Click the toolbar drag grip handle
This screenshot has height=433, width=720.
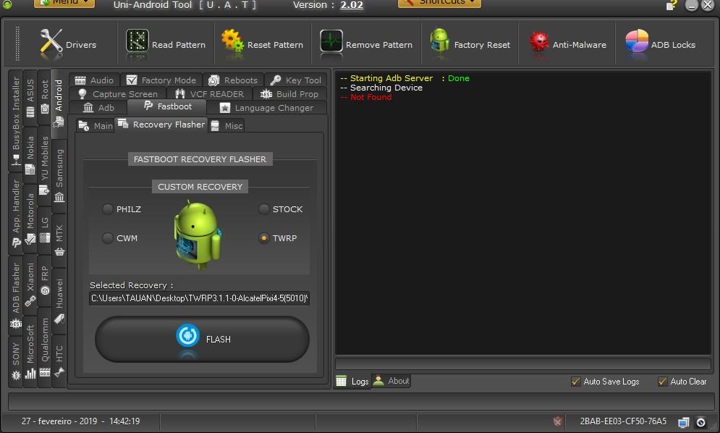click(x=17, y=43)
